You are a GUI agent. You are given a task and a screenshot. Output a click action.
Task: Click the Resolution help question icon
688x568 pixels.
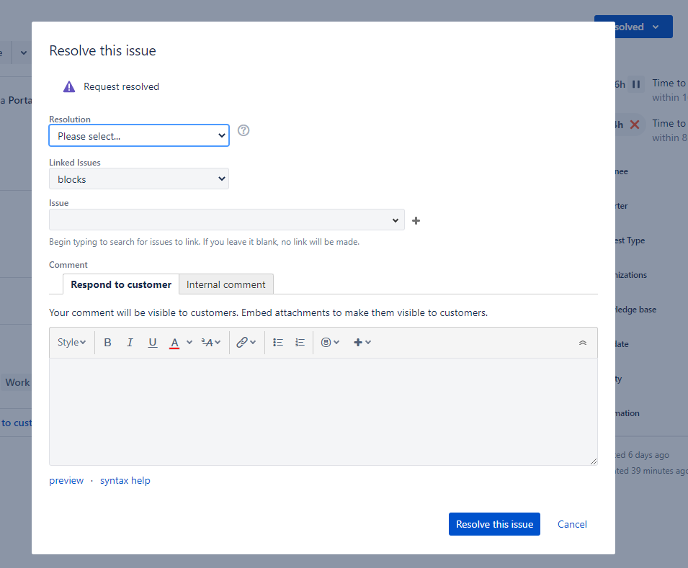click(x=244, y=130)
